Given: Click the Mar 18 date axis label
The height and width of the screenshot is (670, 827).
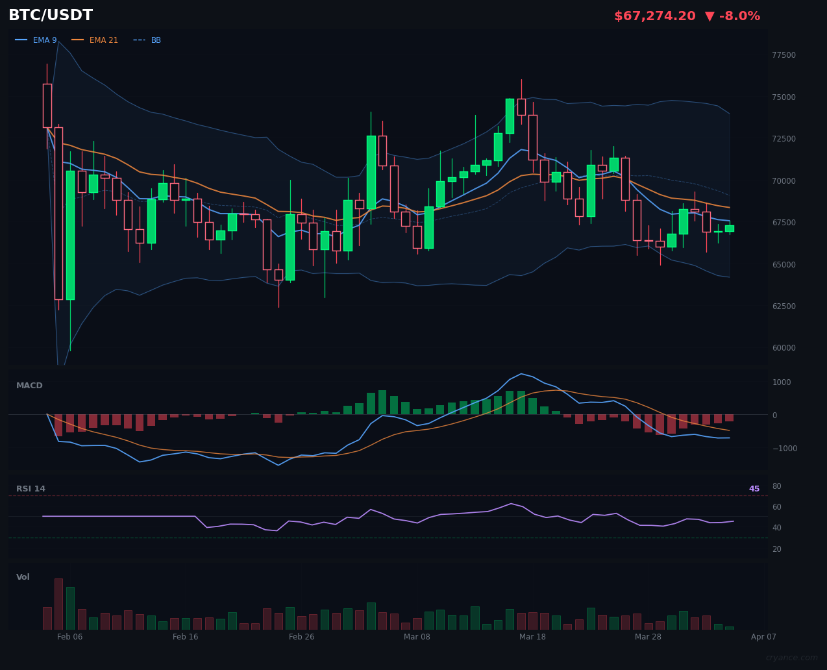Looking at the screenshot, I should coord(532,637).
